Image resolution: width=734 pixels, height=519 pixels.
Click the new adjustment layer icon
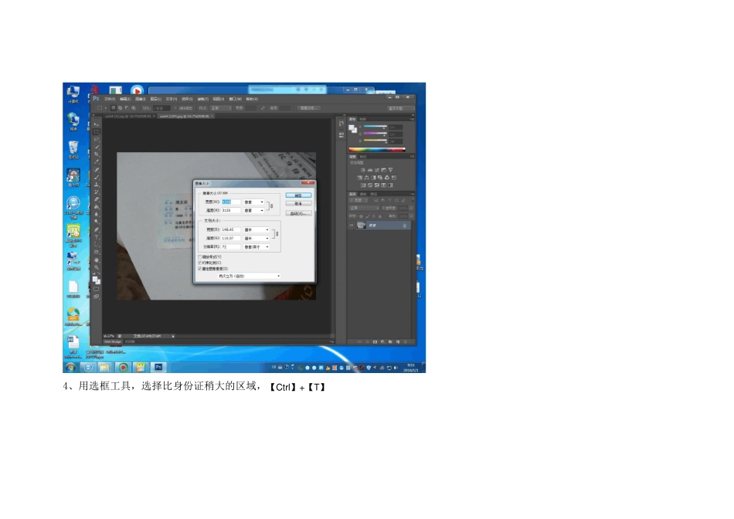pyautogui.click(x=382, y=341)
